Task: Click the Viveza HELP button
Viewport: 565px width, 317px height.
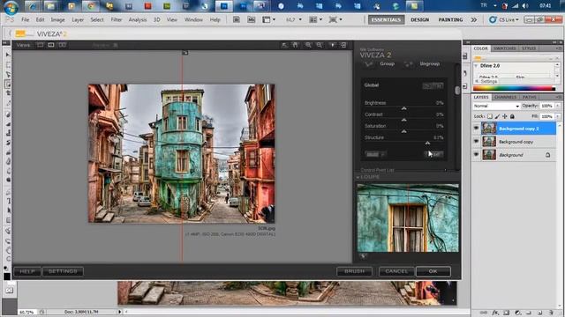Action: click(x=27, y=271)
